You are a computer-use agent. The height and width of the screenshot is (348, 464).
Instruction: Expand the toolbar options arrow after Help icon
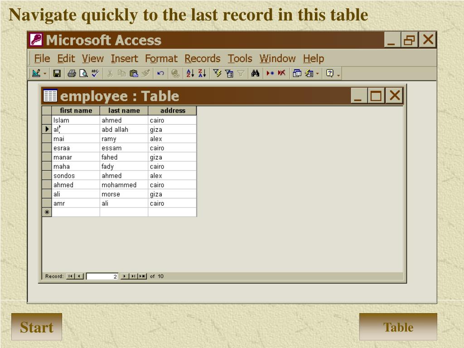pyautogui.click(x=338, y=75)
